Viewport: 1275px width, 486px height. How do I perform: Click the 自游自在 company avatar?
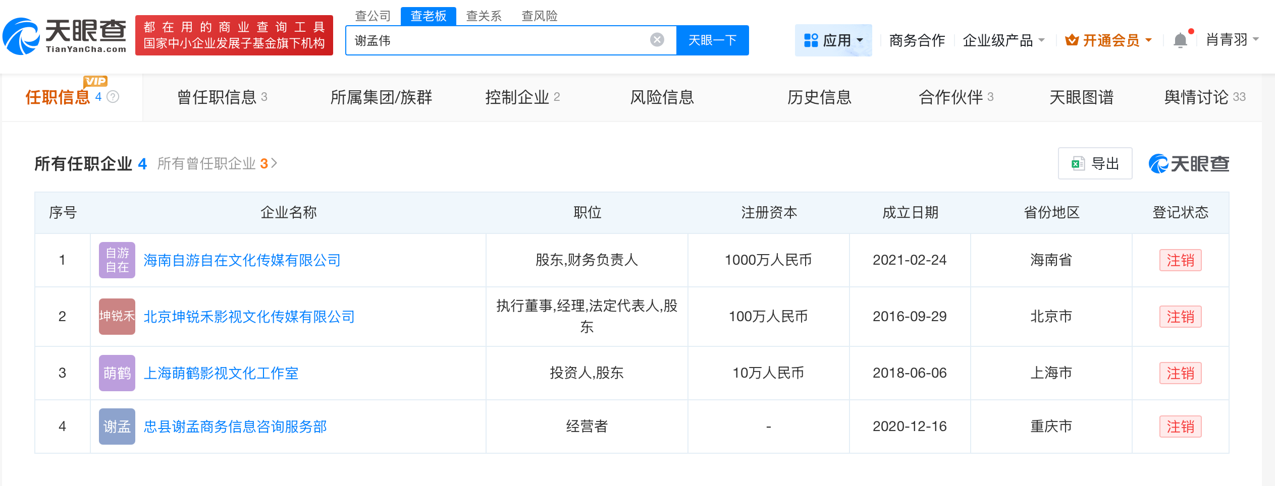click(x=117, y=260)
